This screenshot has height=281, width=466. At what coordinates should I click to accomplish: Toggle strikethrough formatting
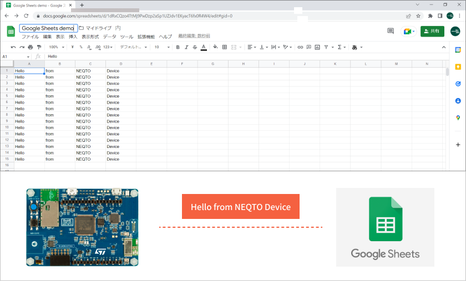click(x=195, y=47)
